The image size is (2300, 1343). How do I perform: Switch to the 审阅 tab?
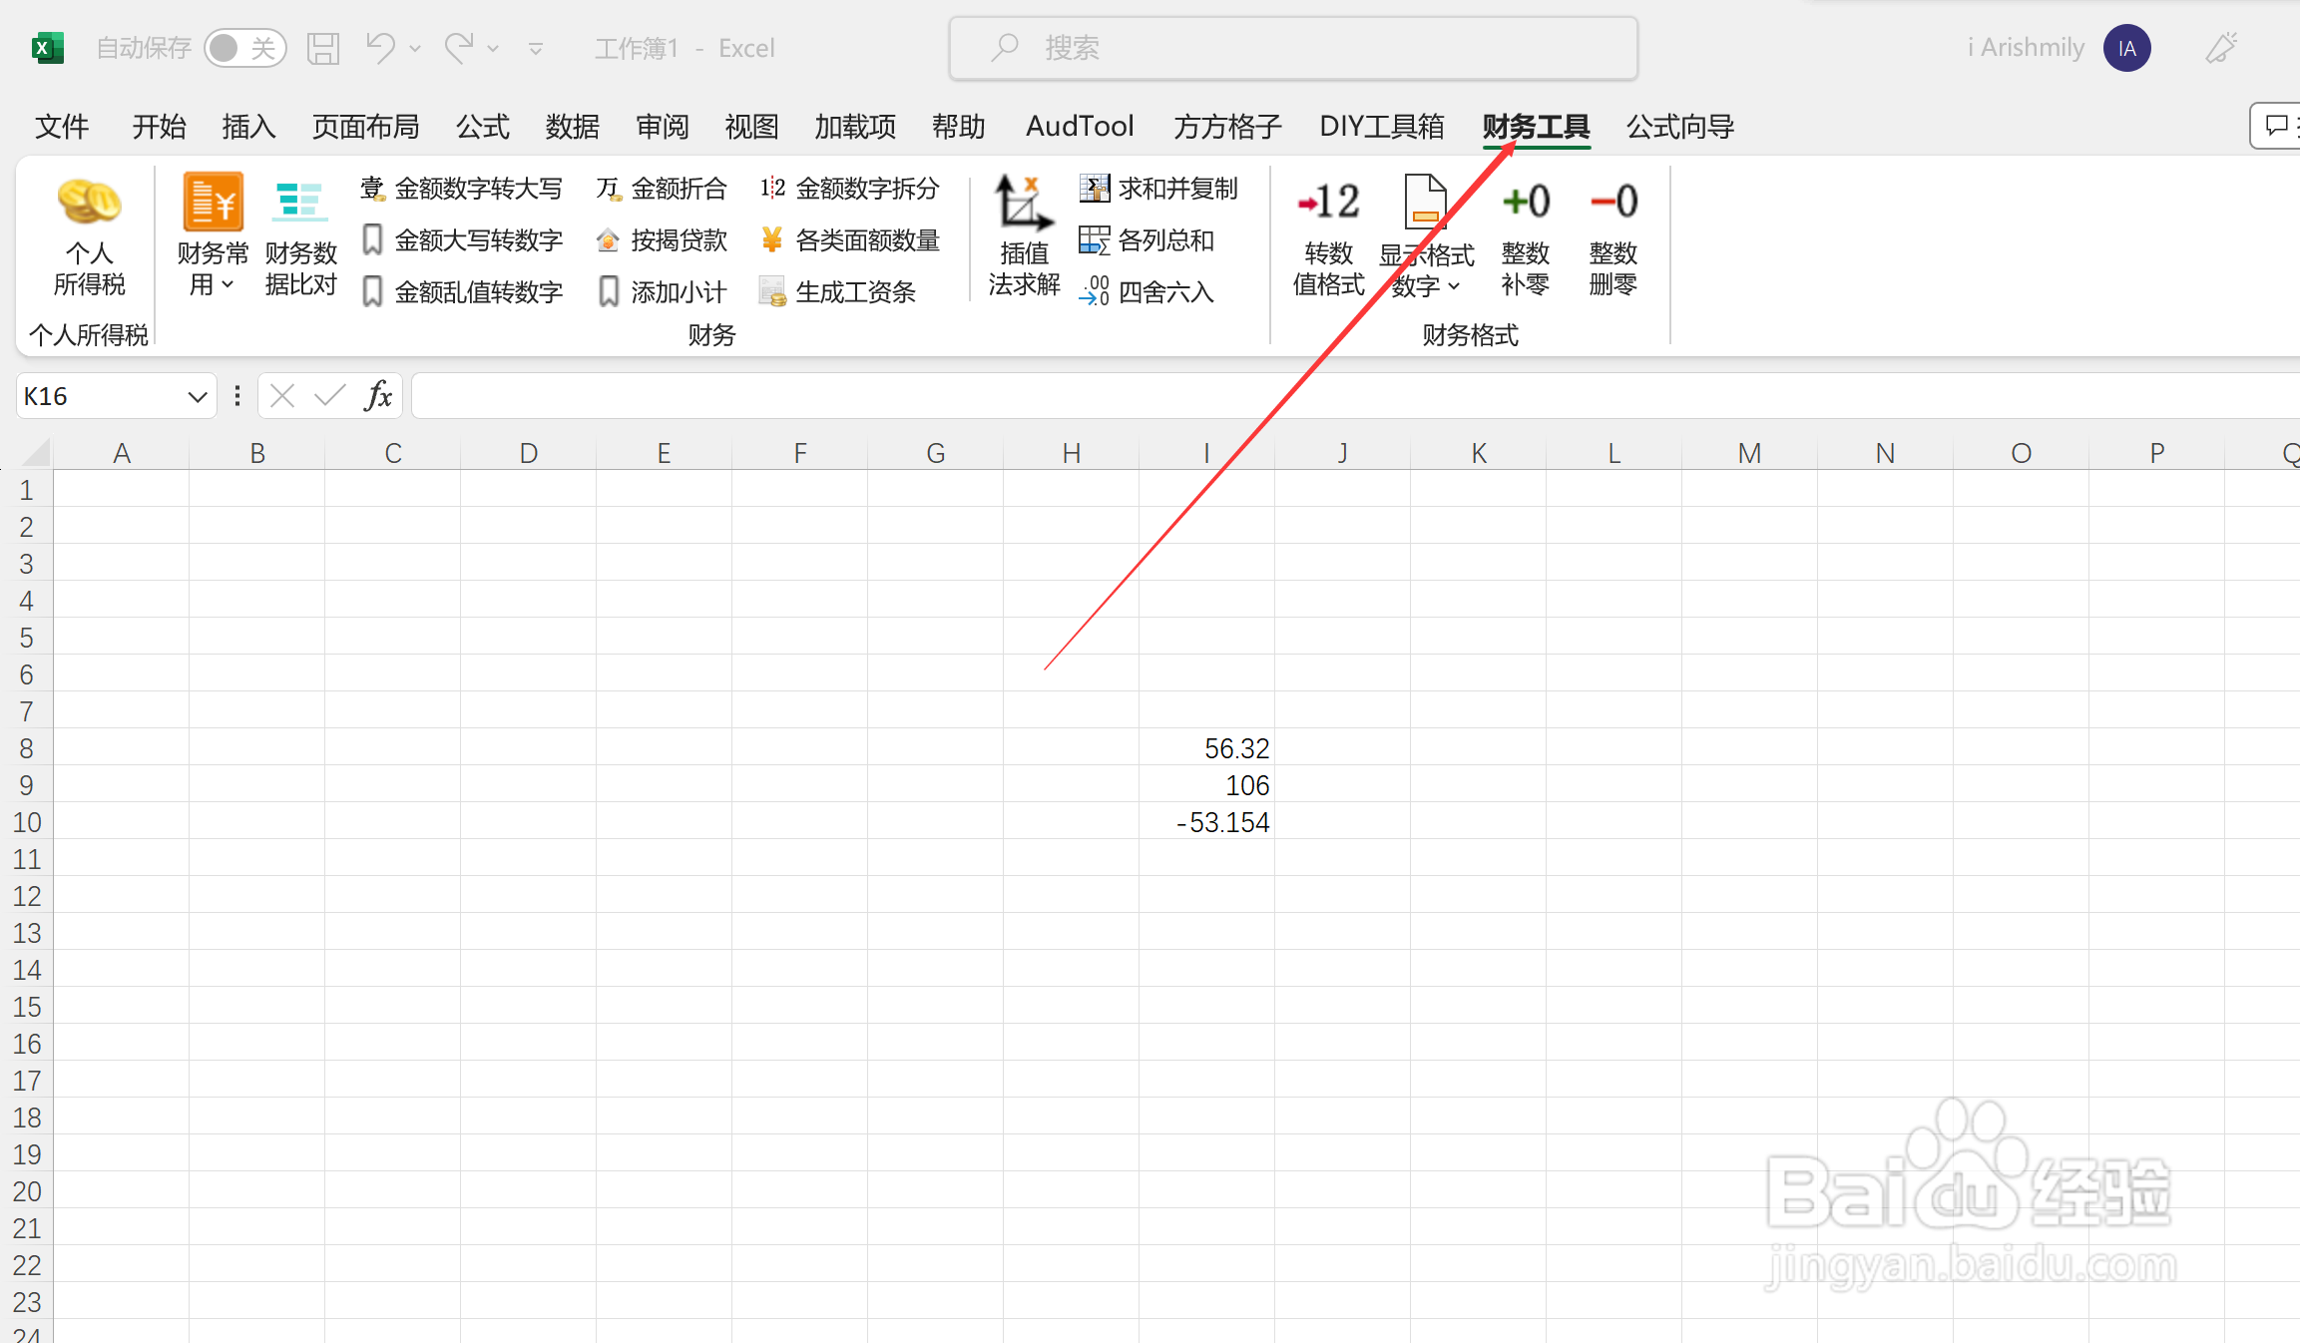click(x=663, y=127)
